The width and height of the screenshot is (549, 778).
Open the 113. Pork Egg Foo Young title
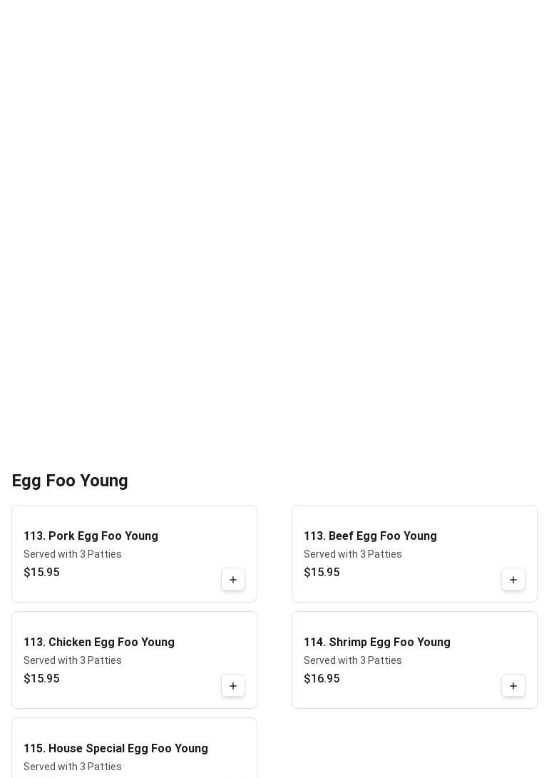coord(91,536)
